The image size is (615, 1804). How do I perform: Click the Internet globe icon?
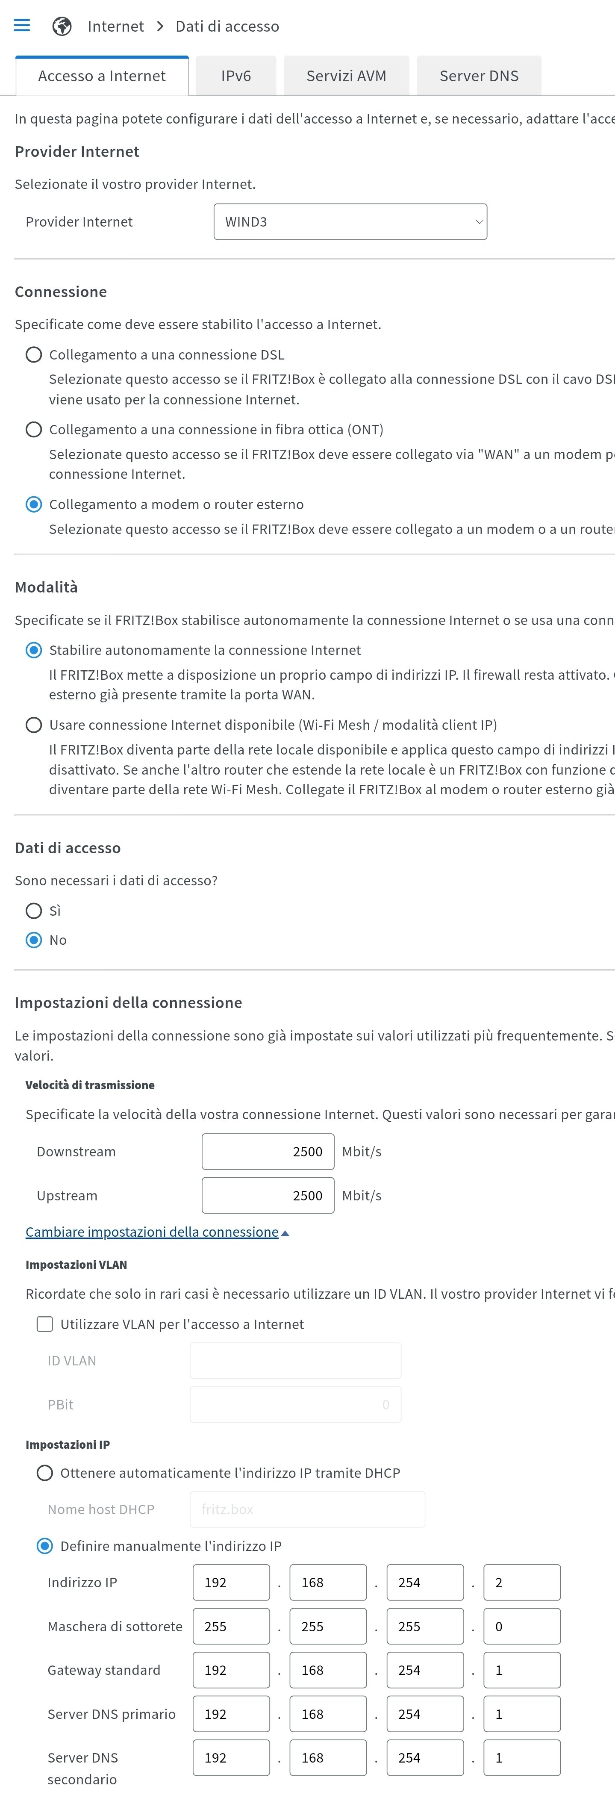62,27
